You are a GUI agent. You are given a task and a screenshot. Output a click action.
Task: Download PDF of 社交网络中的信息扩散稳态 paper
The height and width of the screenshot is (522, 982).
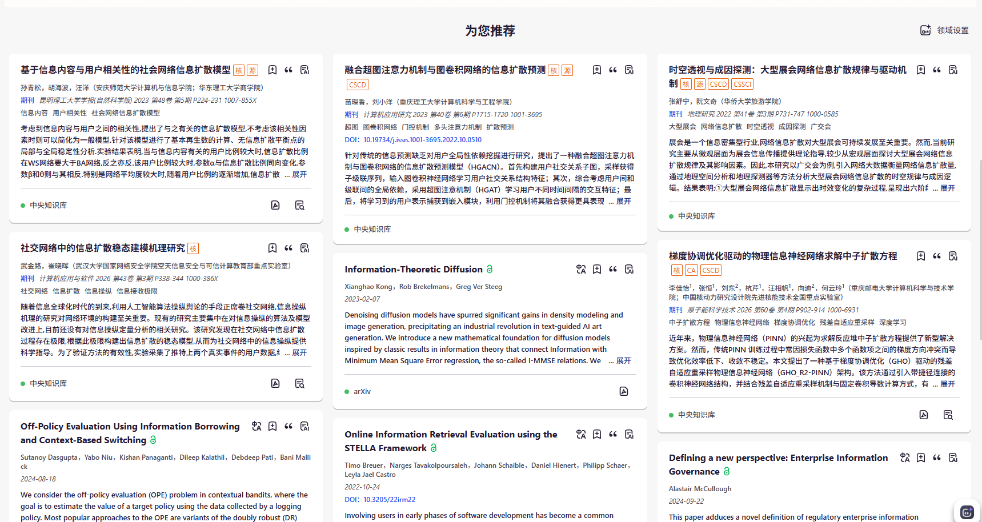click(275, 383)
